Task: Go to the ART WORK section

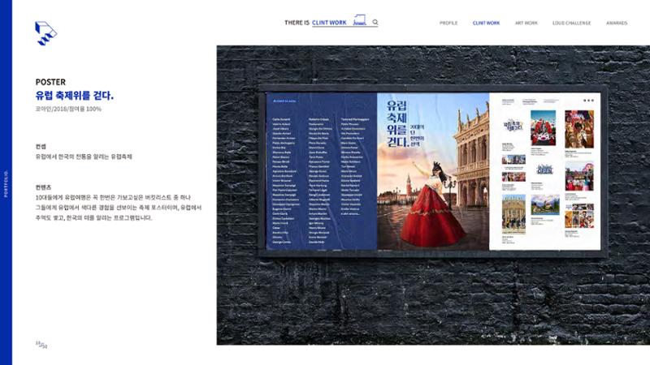Action: pyautogui.click(x=526, y=24)
